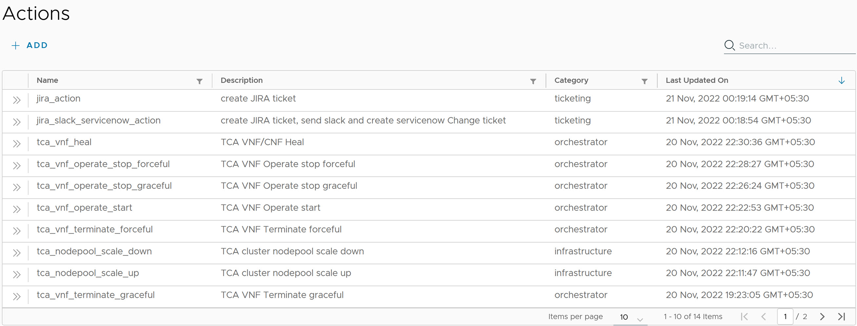Open the Name column filter
The image size is (857, 326).
pyautogui.click(x=199, y=81)
